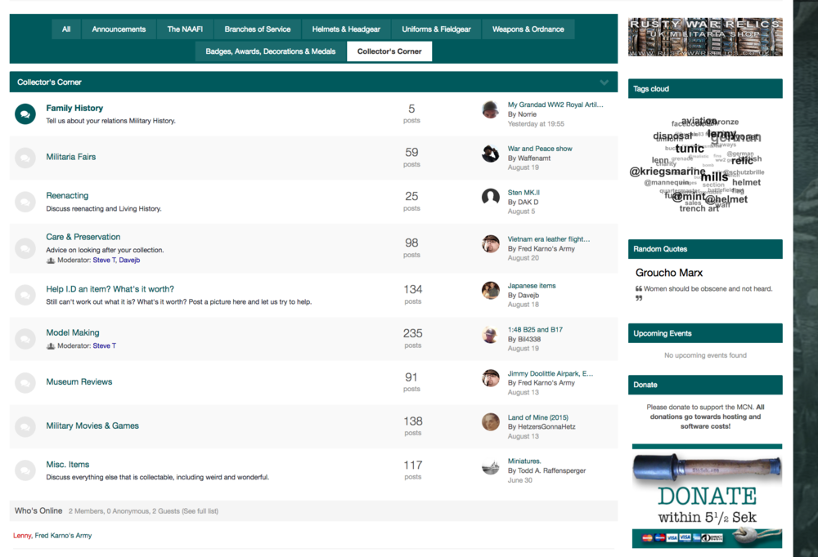Click Bil4338's avatar beside the 1:48 B25 post

490,335
